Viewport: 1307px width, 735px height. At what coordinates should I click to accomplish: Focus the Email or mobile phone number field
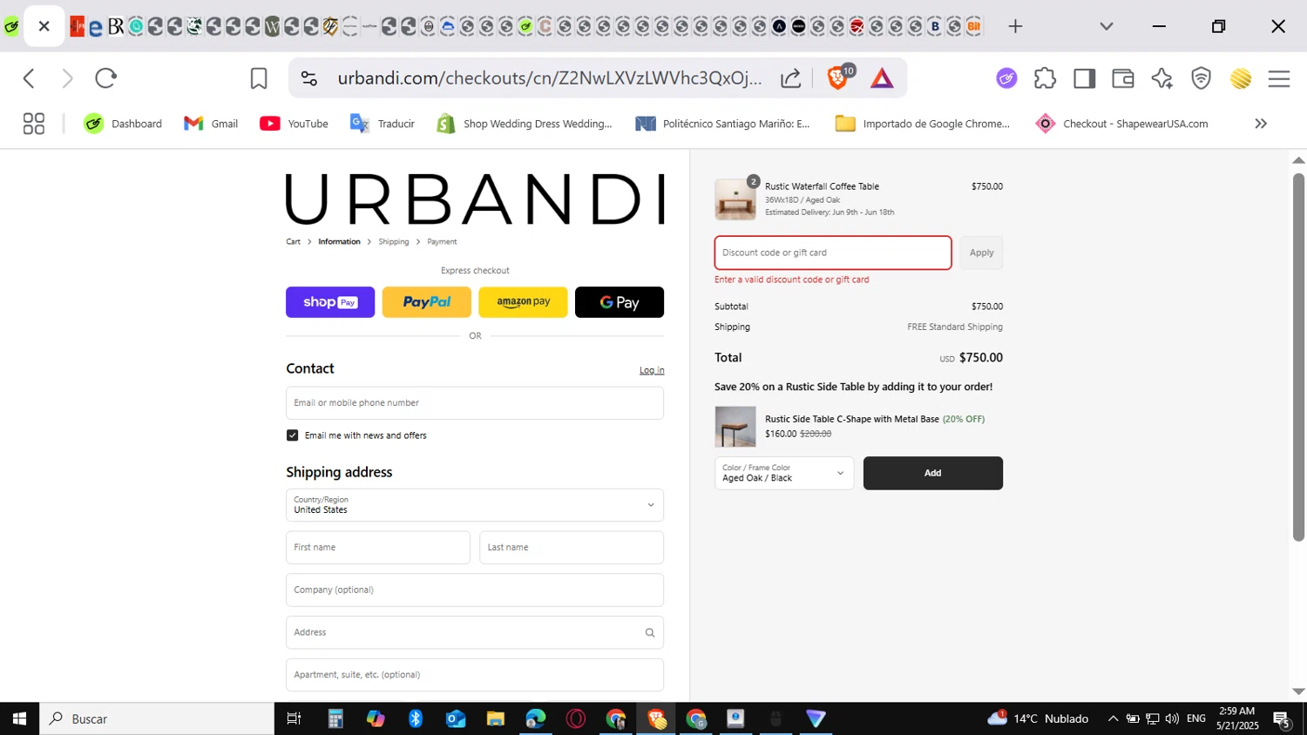pyautogui.click(x=475, y=403)
